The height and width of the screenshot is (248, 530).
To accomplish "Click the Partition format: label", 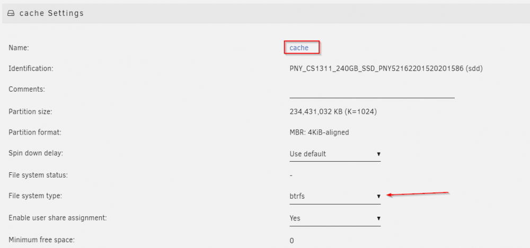I will coord(35,132).
